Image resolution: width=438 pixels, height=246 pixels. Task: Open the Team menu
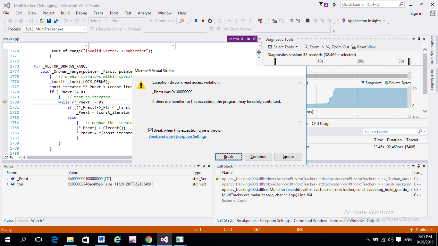point(98,13)
